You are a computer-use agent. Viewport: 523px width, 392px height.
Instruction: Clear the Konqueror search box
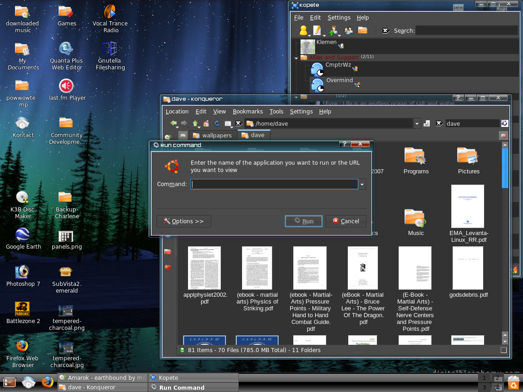(439, 123)
